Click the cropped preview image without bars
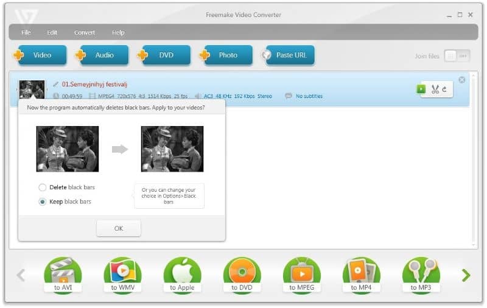The image size is (487, 308). (172, 149)
